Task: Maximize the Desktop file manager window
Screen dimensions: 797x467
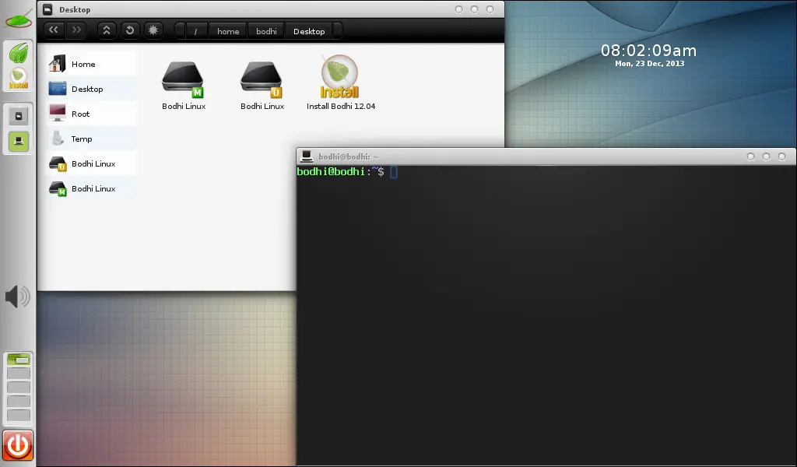Action: click(474, 9)
